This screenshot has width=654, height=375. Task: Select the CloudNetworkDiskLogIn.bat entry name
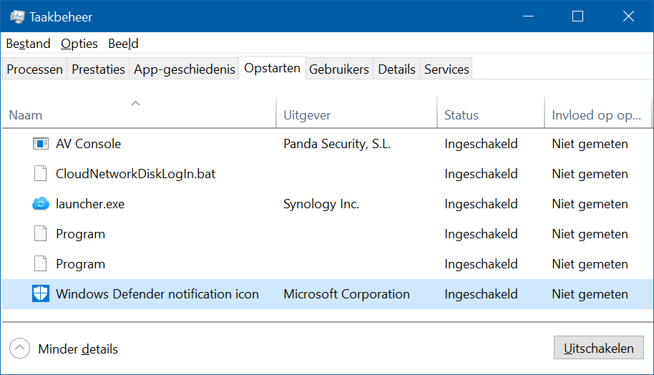click(x=135, y=174)
